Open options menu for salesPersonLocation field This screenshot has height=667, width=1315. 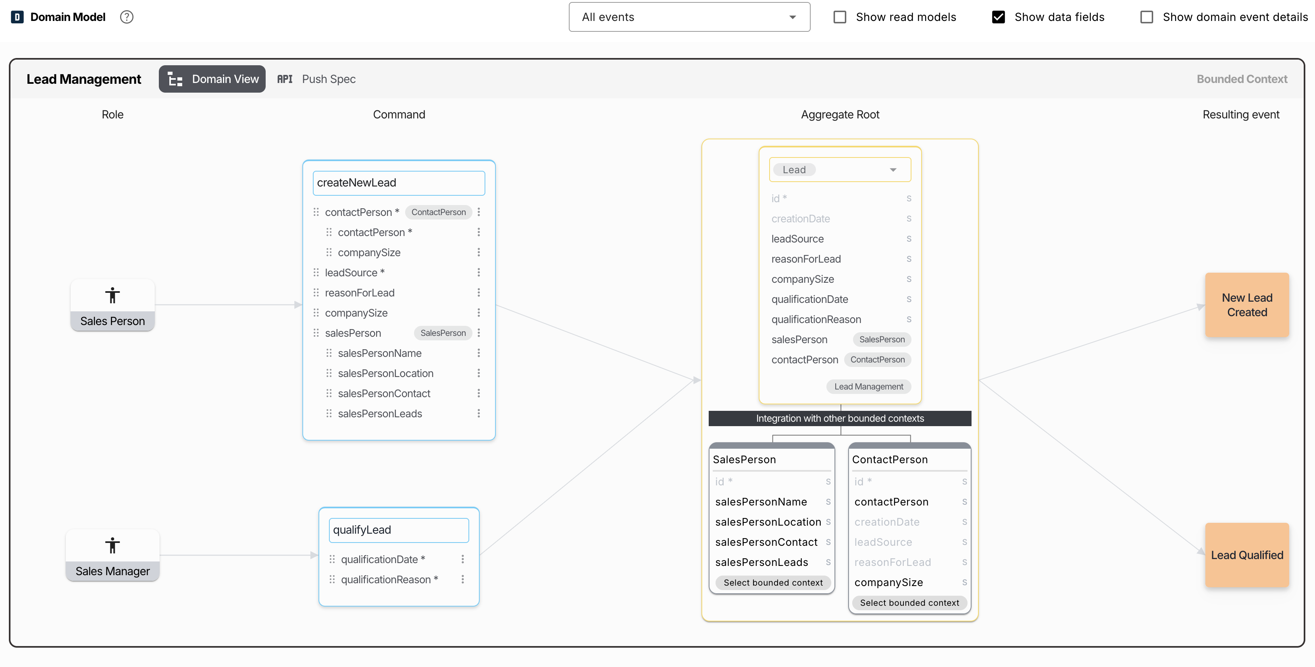pos(479,373)
